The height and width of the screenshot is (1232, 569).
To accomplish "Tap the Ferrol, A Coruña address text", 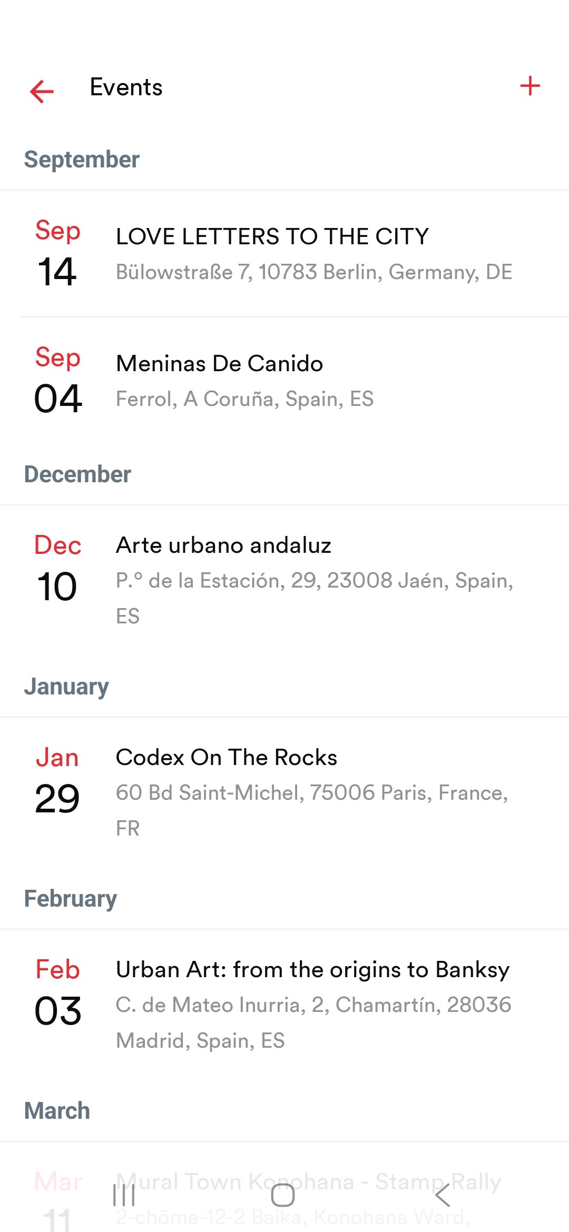I will click(x=244, y=399).
